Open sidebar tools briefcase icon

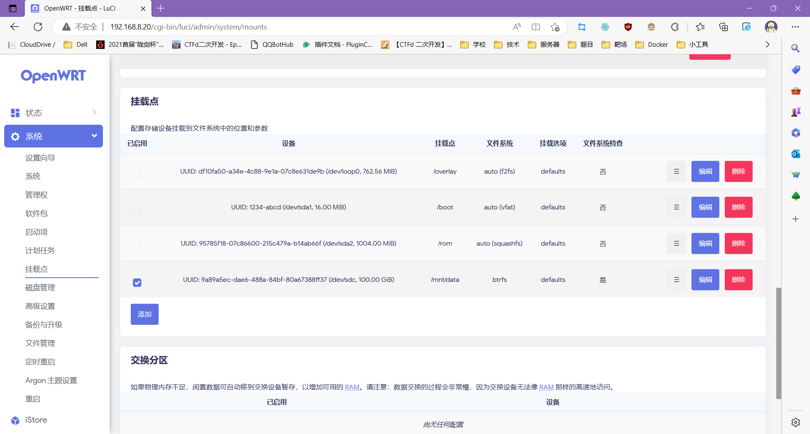tap(796, 91)
